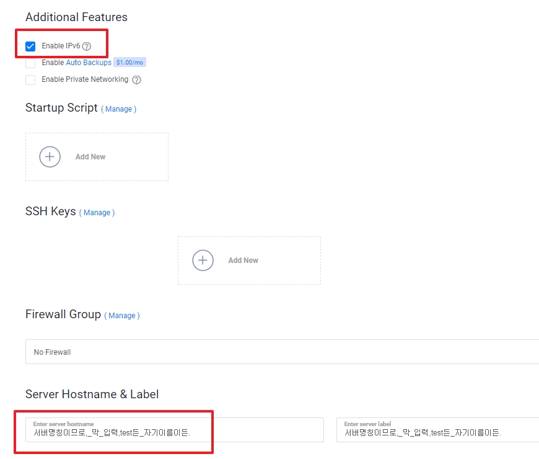Click the $1.00/mo price badge
This screenshot has height=459, width=539.
click(x=129, y=62)
